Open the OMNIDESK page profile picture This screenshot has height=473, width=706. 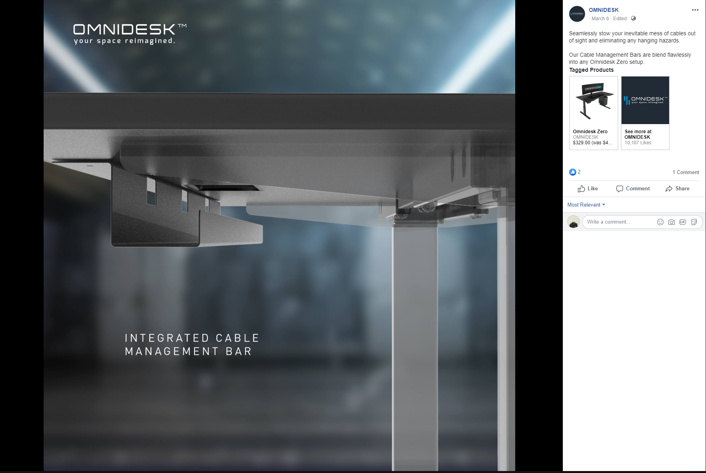coord(577,14)
